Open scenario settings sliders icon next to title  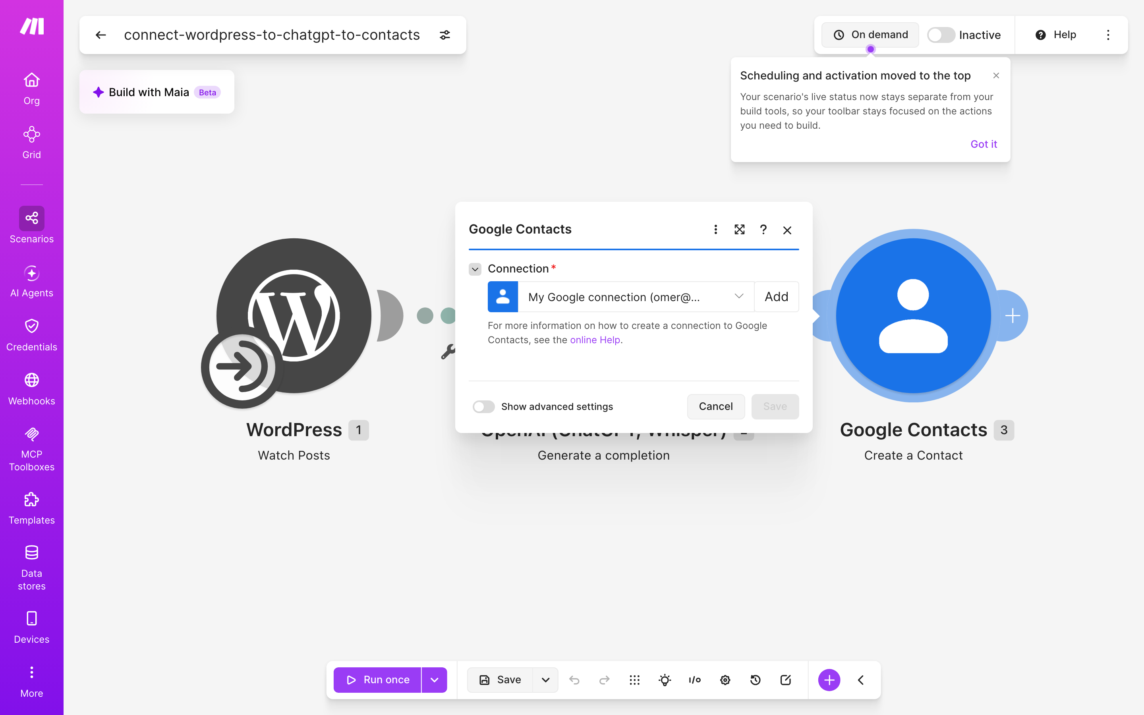445,35
